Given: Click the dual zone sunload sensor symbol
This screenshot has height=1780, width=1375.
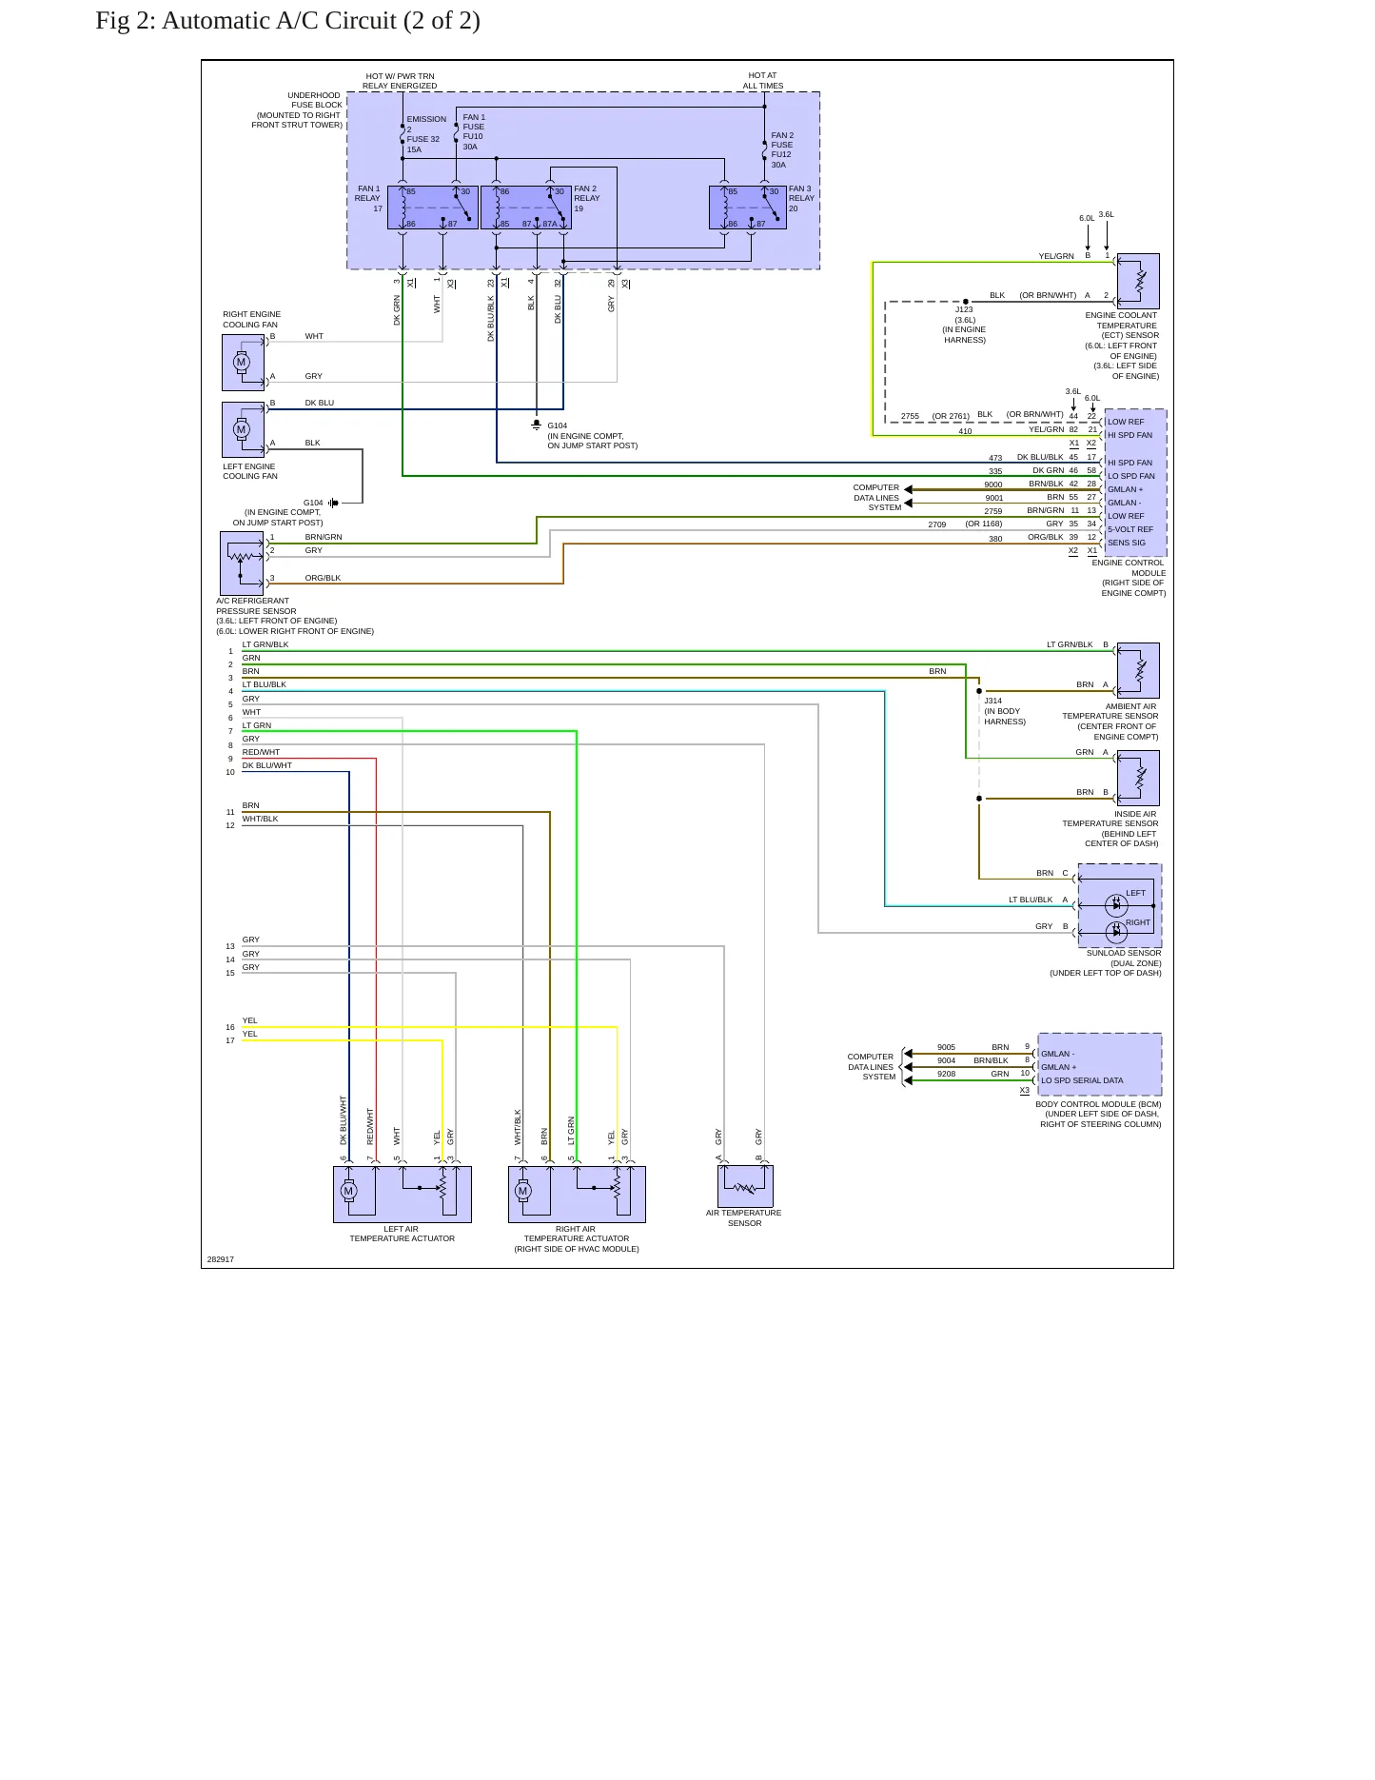Looking at the screenshot, I should (1120, 906).
